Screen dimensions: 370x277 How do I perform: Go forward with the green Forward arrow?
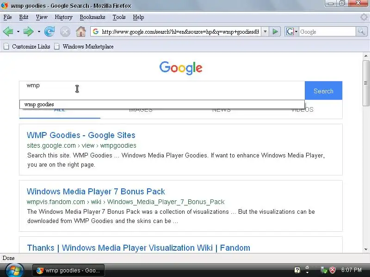(29, 31)
